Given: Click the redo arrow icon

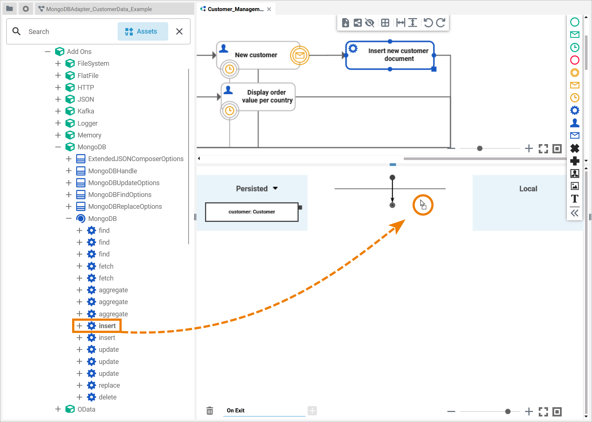Looking at the screenshot, I should tap(440, 23).
